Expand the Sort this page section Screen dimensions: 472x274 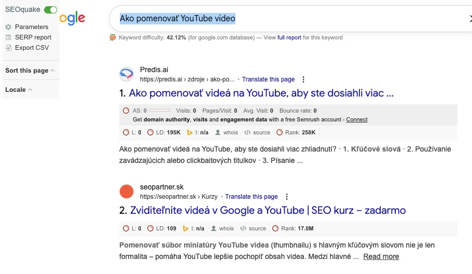30,71
